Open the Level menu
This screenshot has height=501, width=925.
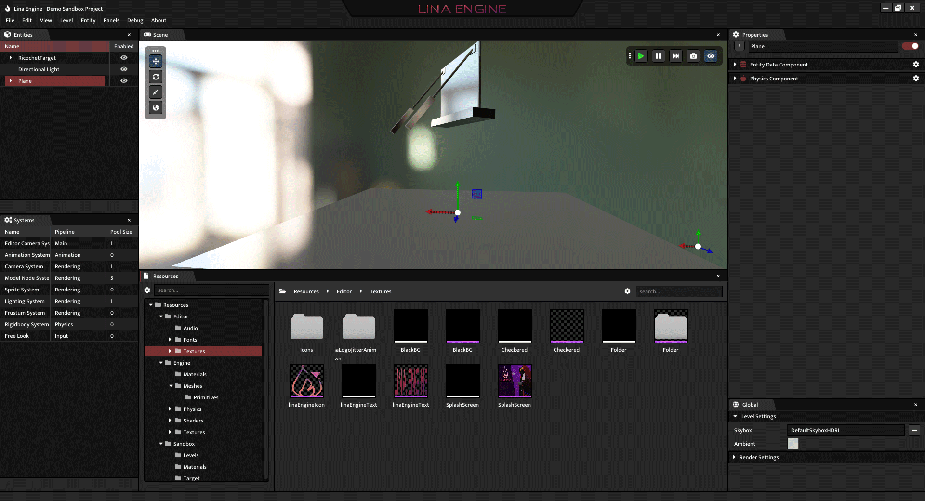coord(66,20)
